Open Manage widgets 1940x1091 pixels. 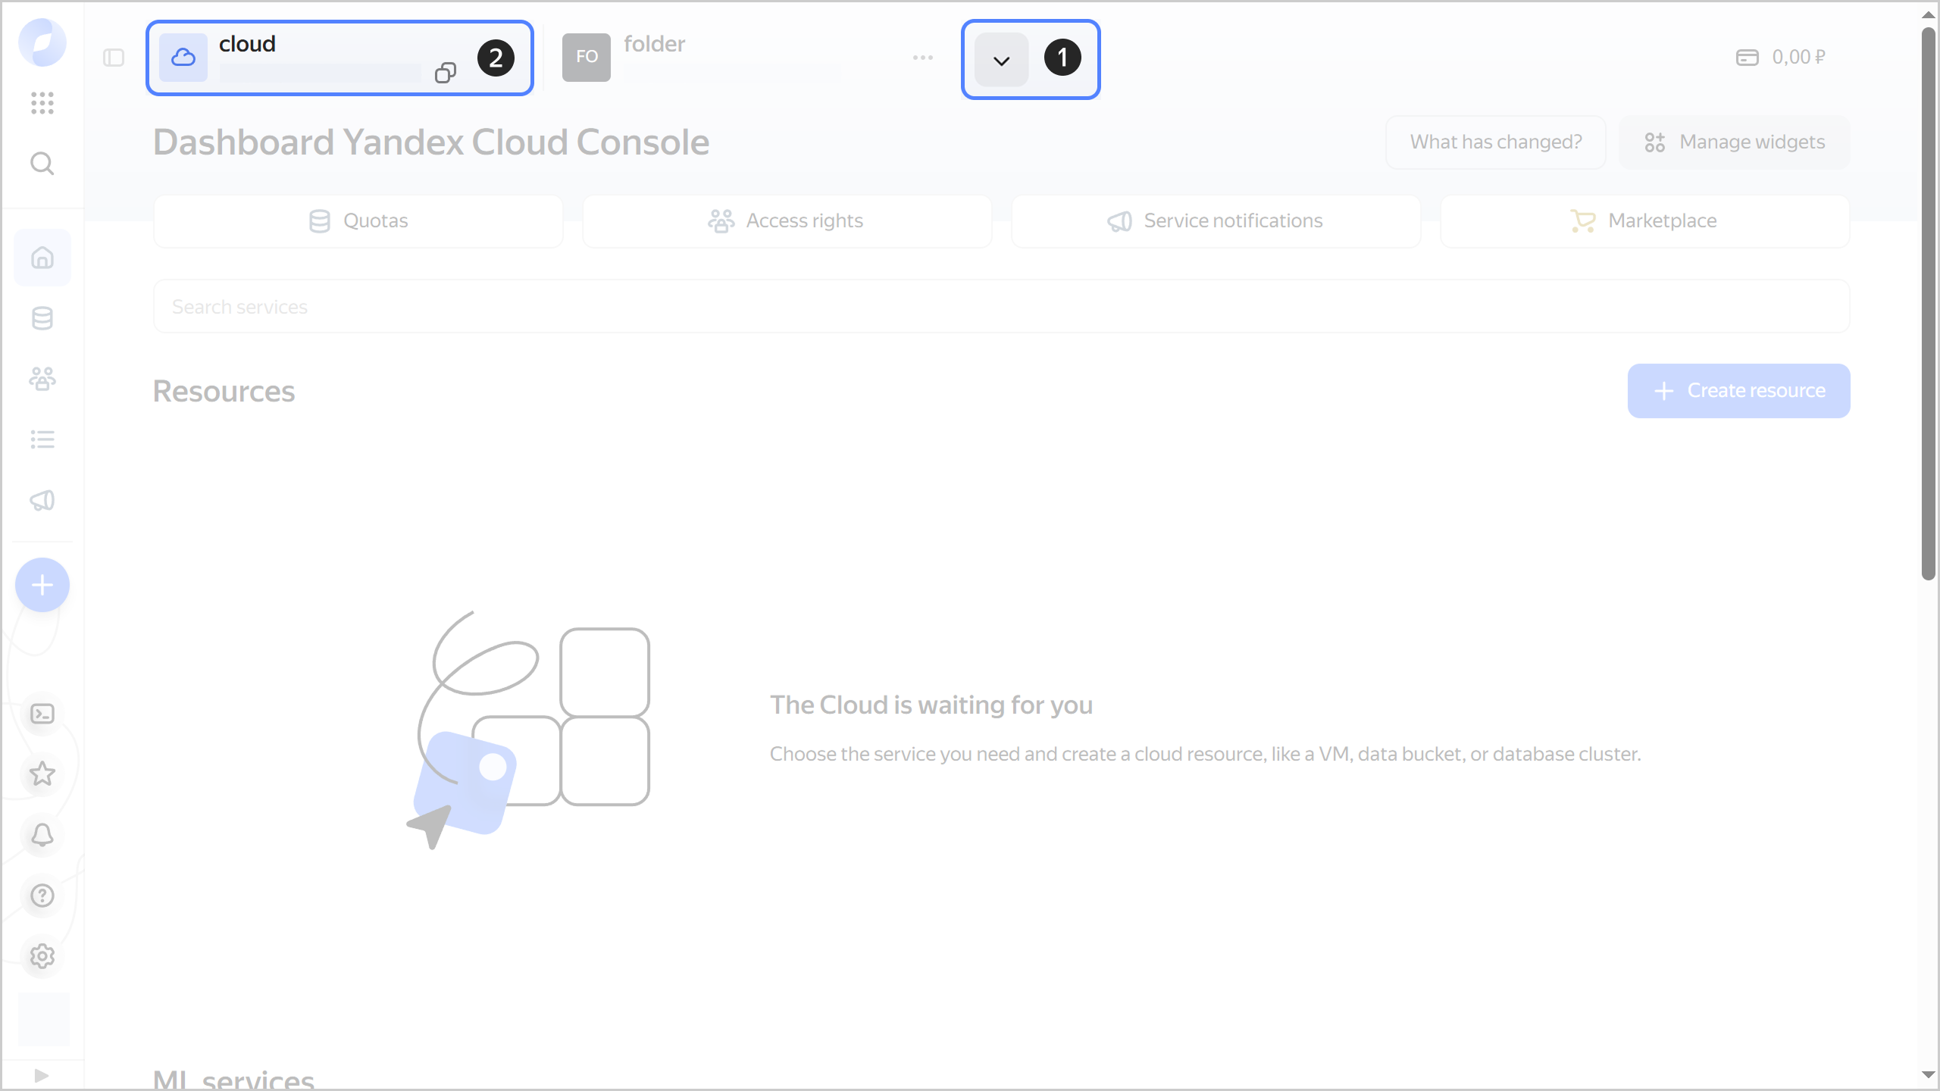point(1734,142)
